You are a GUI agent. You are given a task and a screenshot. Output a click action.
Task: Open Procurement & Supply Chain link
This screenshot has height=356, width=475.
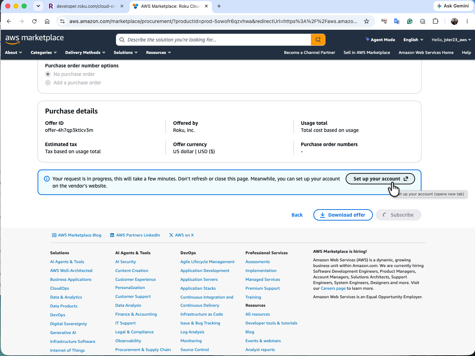coord(143,350)
